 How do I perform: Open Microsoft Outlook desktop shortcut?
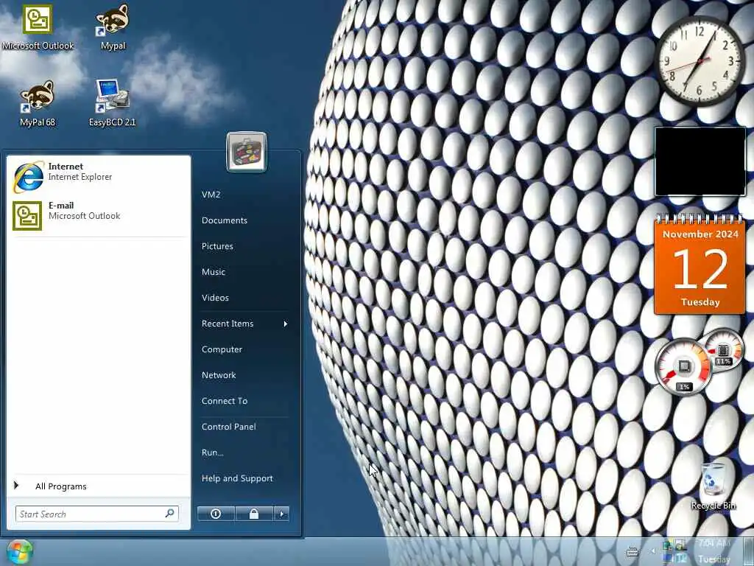(x=38, y=27)
